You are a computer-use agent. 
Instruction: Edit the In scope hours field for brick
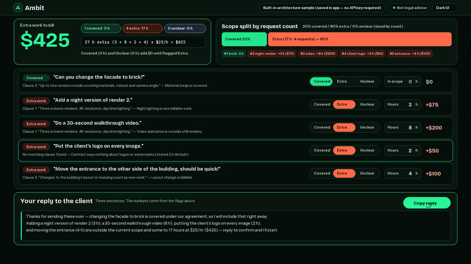click(403, 82)
